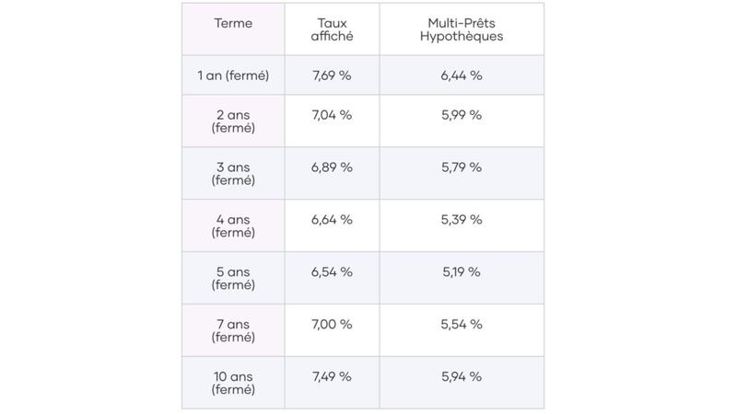737x414 pixels.
Task: Click the 7,00 % posted rate
Action: 332,324
